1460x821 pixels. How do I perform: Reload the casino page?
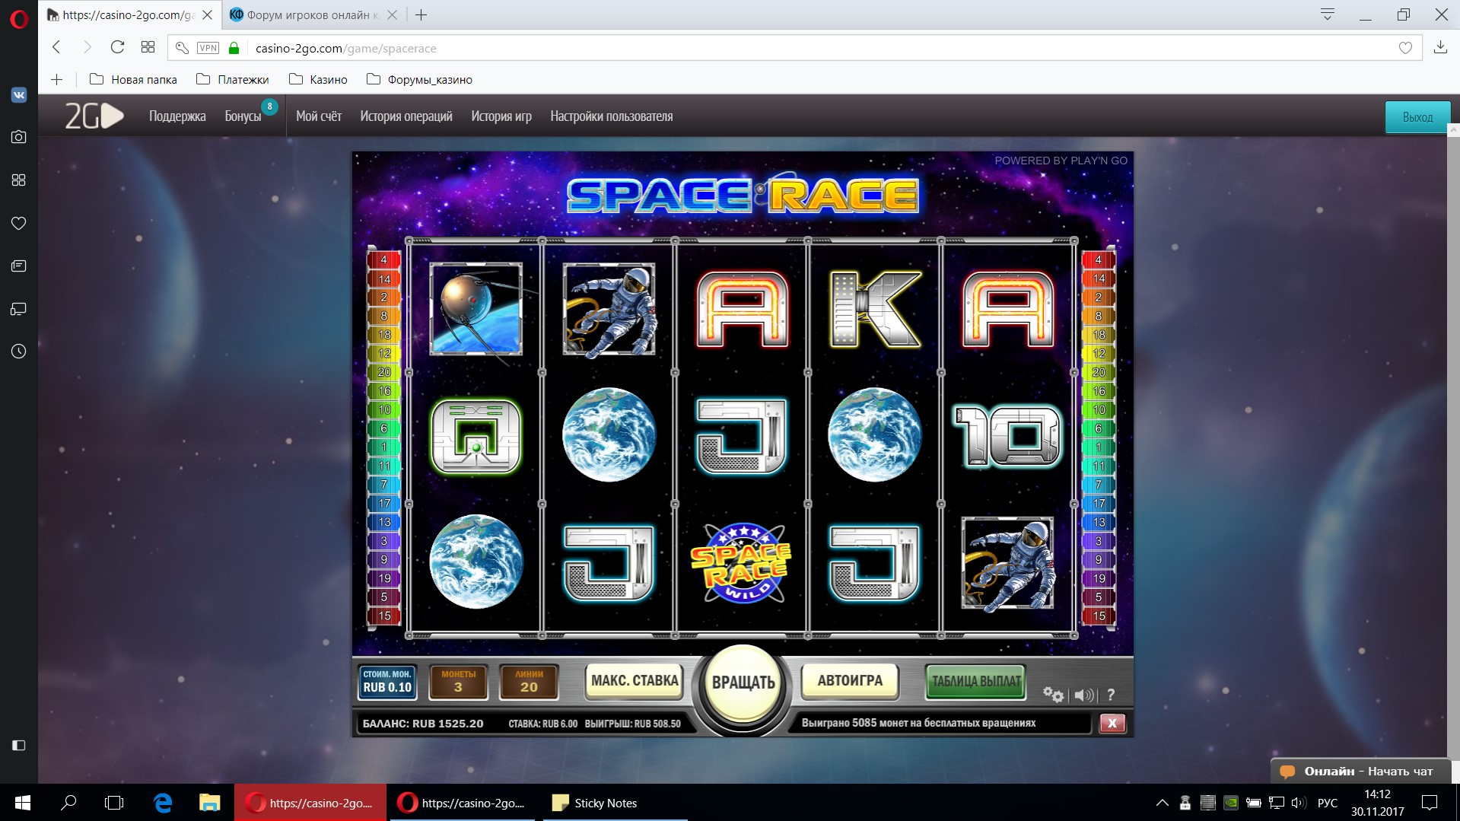[117, 47]
